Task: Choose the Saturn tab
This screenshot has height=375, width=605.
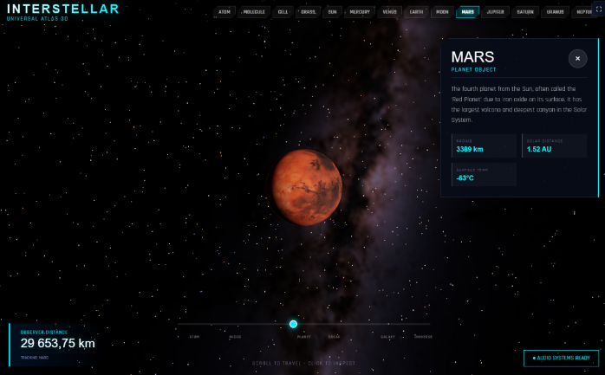Action: tap(524, 12)
